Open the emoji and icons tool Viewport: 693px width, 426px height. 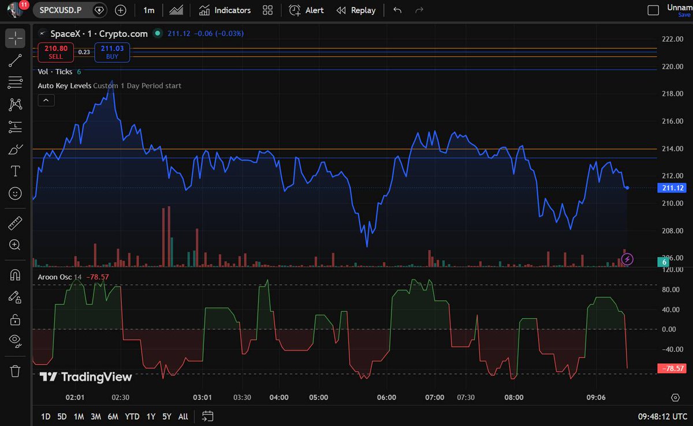pos(15,193)
